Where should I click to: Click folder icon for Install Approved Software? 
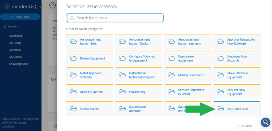point(74,75)
